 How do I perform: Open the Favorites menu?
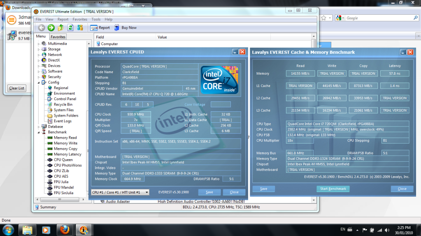coord(80,19)
